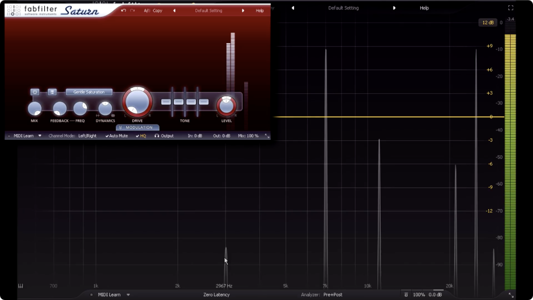The height and width of the screenshot is (300, 533).
Task: Click the Feedback knob in Saturn
Action: click(x=60, y=108)
